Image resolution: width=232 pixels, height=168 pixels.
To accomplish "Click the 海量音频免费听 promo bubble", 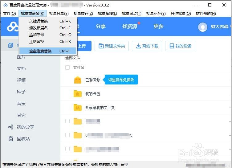I will (121, 80).
